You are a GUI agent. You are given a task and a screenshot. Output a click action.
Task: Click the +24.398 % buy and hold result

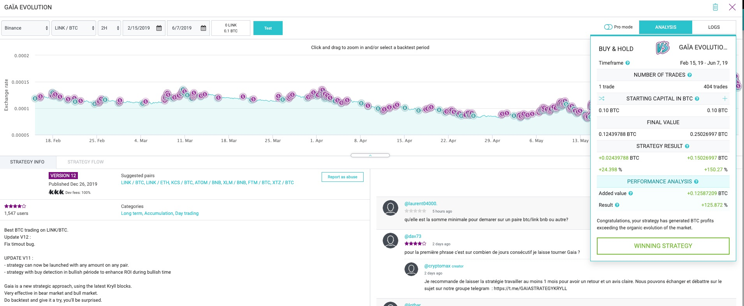[x=610, y=170]
